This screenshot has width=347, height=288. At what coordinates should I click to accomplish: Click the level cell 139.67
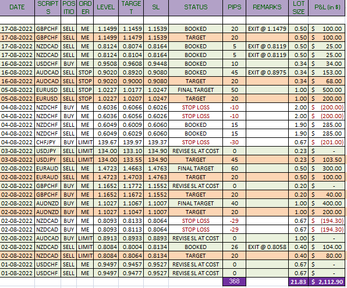click(106, 143)
